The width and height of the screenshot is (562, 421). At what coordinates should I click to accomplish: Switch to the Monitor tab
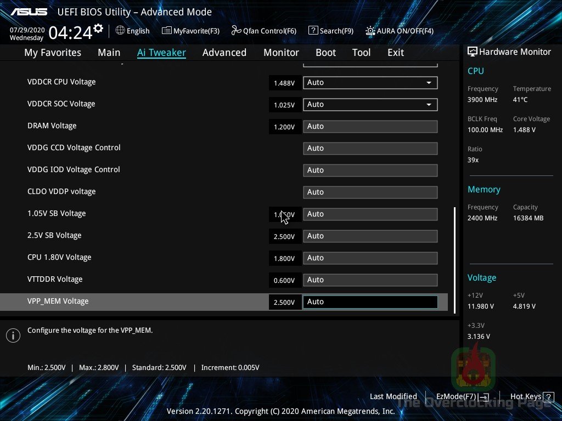pos(281,52)
